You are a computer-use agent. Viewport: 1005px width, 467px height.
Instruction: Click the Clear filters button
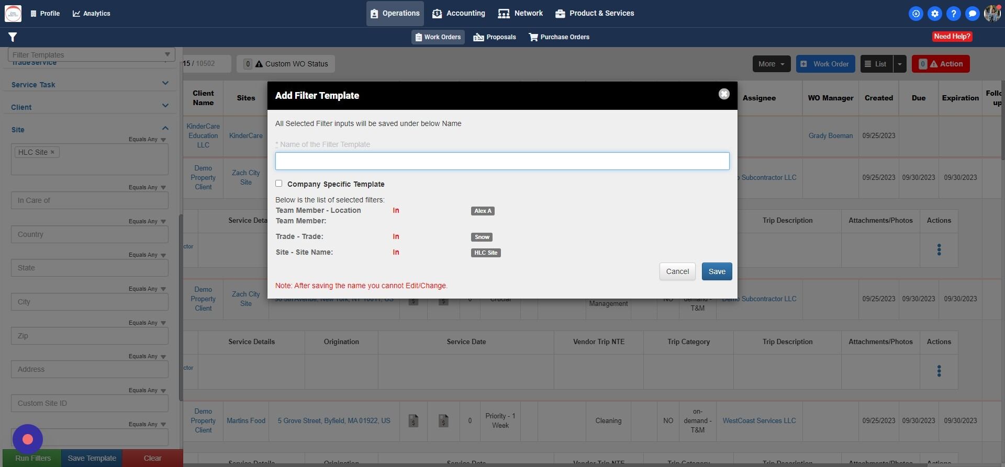tap(153, 458)
